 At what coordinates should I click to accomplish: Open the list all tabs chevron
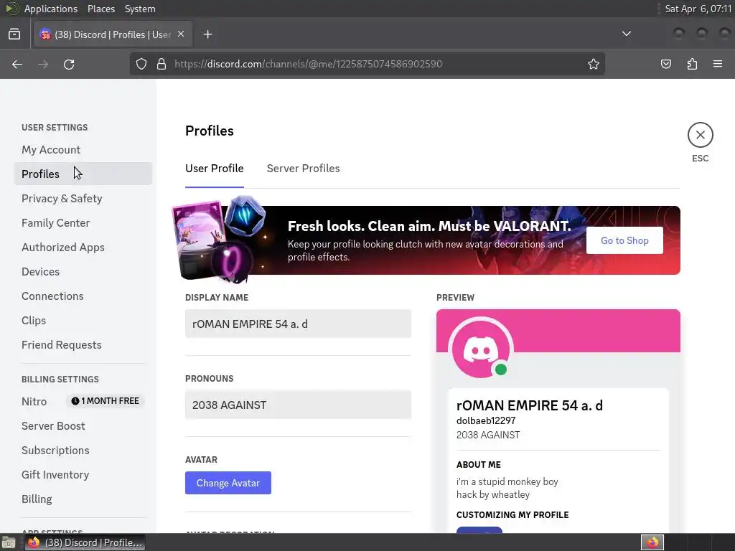[626, 34]
